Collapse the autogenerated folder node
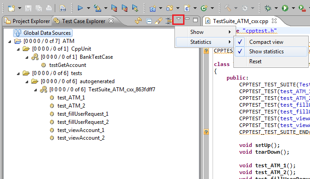The height and width of the screenshot is (179, 310). (x=27, y=82)
